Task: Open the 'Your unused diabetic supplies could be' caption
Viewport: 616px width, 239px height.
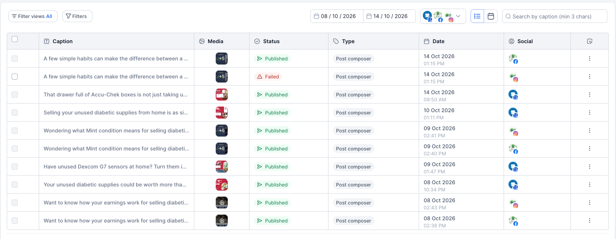Action: coord(115,185)
